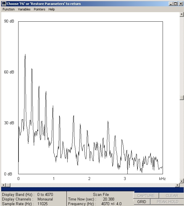Viewport: 184px width, 206px height.
Task: Minimize the spectrum analyzer window
Action: click(x=171, y=4)
